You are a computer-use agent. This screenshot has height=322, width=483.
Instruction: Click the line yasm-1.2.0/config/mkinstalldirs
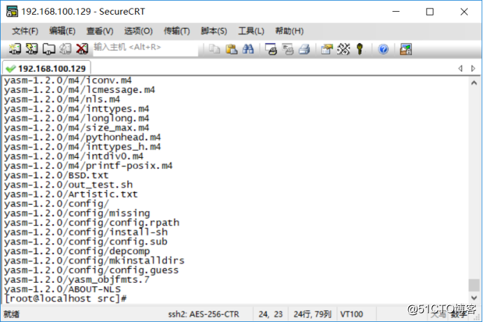coord(94,261)
